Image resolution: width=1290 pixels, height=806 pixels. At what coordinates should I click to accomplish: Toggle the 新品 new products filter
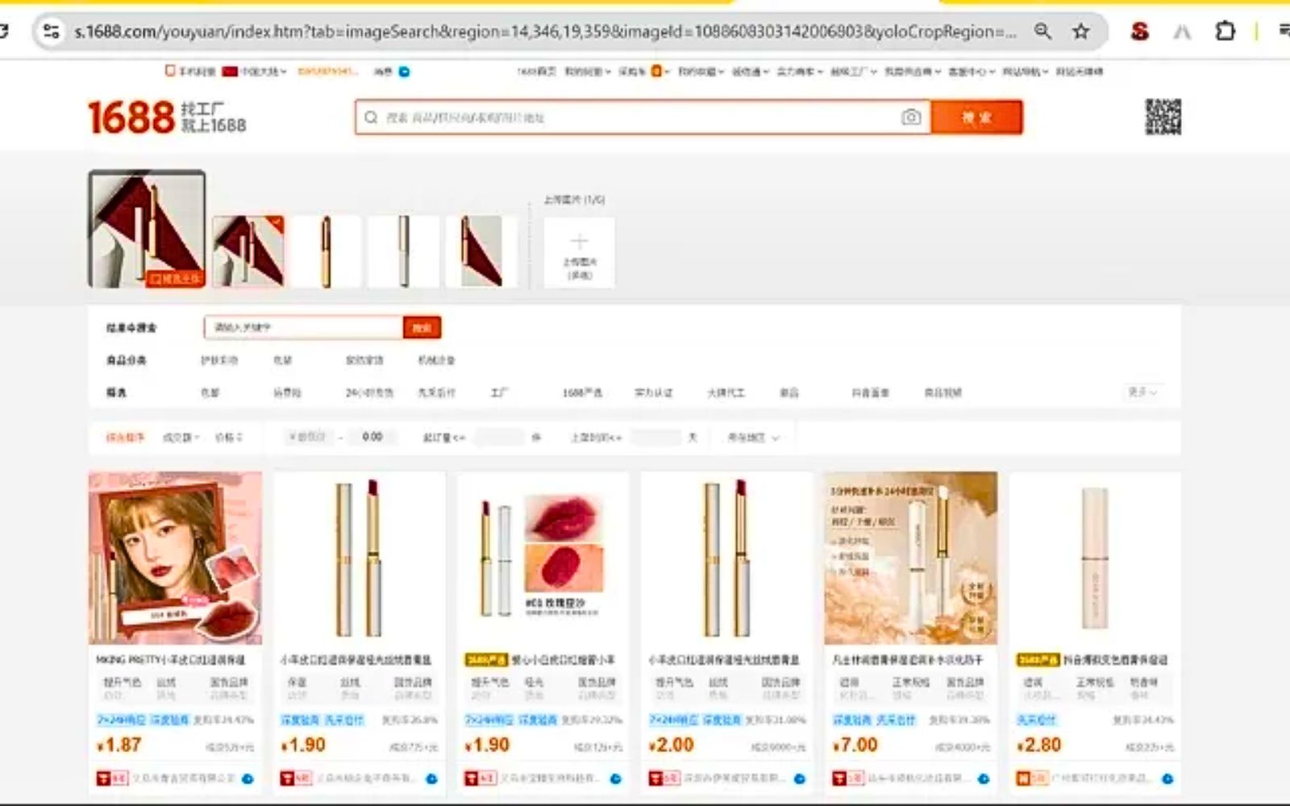(789, 393)
